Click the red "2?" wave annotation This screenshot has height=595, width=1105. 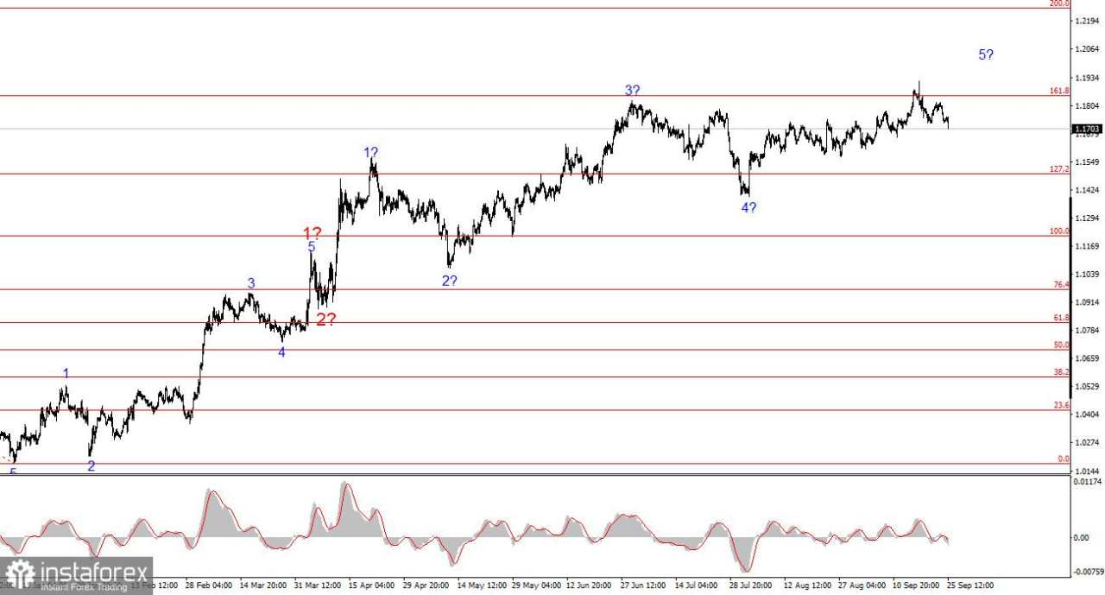pos(326,320)
